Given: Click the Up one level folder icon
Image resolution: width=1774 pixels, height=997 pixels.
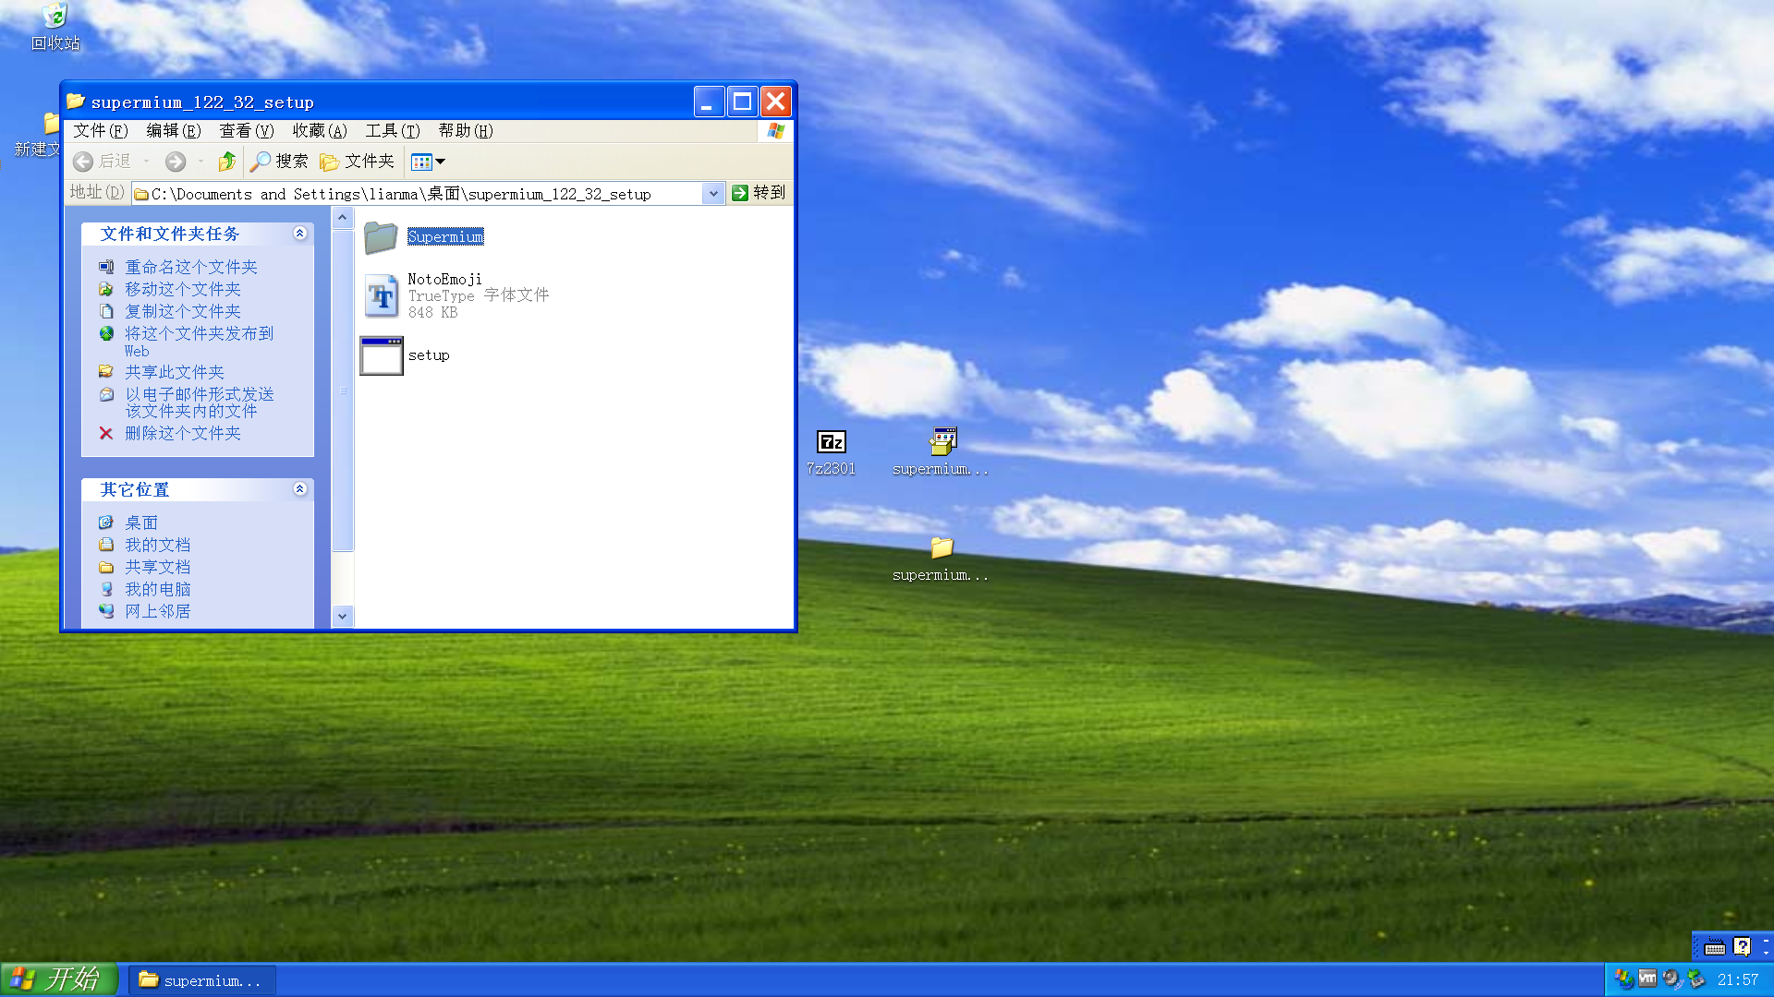Looking at the screenshot, I should (226, 162).
